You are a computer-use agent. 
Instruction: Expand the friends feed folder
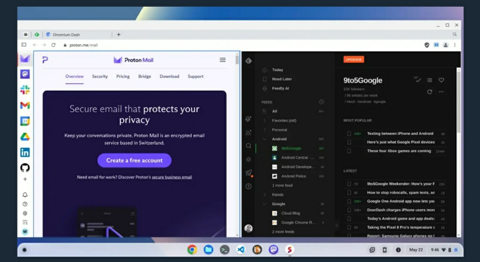click(x=265, y=195)
